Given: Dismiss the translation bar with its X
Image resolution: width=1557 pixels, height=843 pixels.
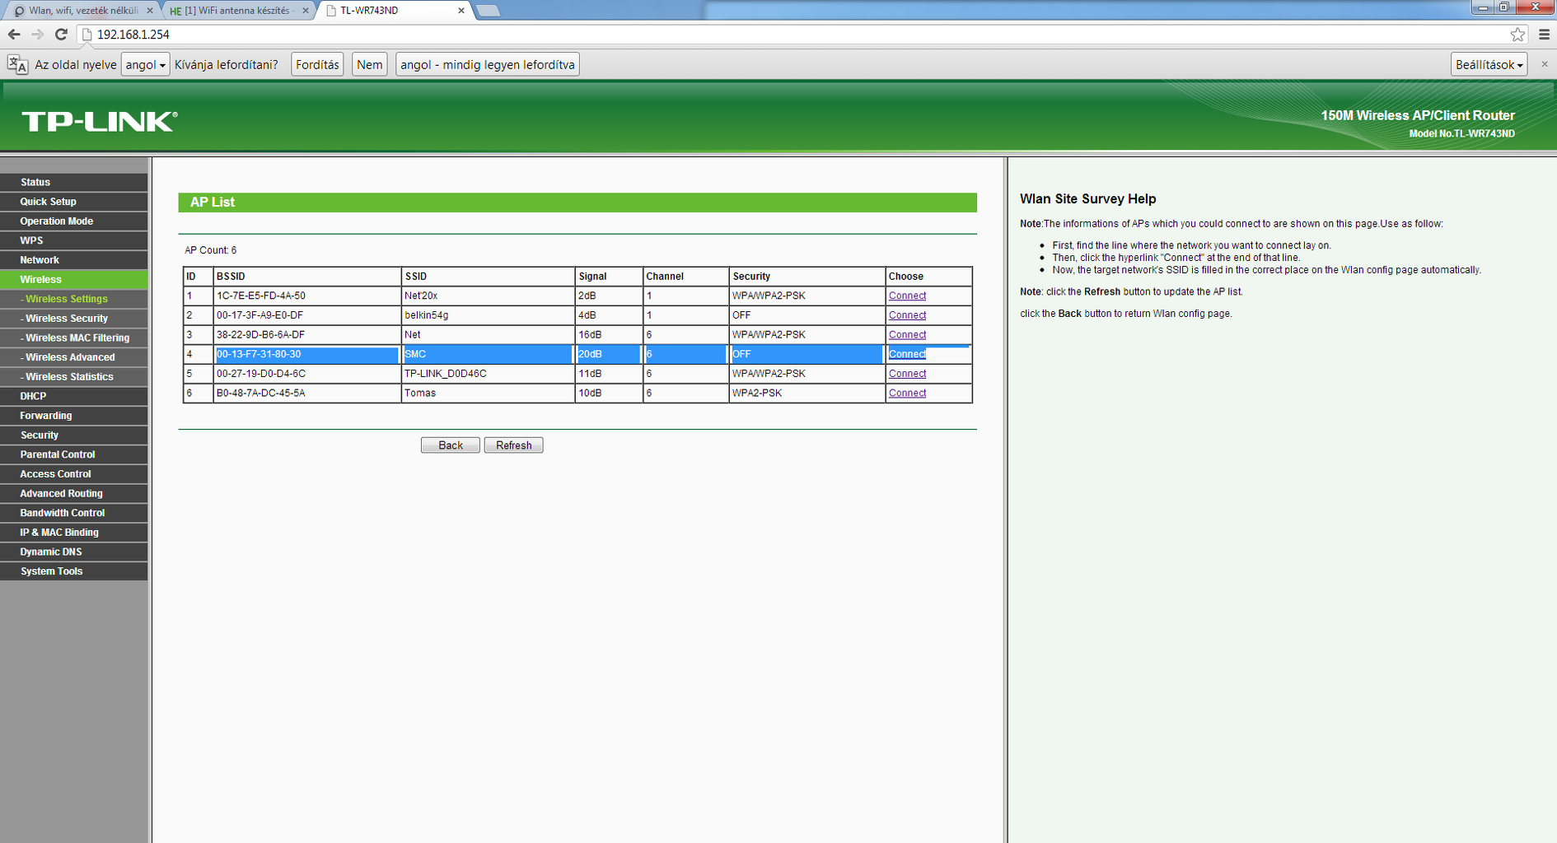Looking at the screenshot, I should click(1545, 64).
